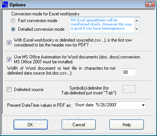The image size is (157, 136).
Task: Click the width in characters field showing 80
Action: click(x=129, y=72)
